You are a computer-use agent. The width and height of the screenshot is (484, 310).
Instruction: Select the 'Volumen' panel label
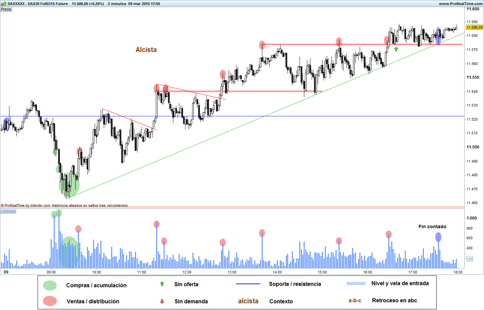pos(8,211)
